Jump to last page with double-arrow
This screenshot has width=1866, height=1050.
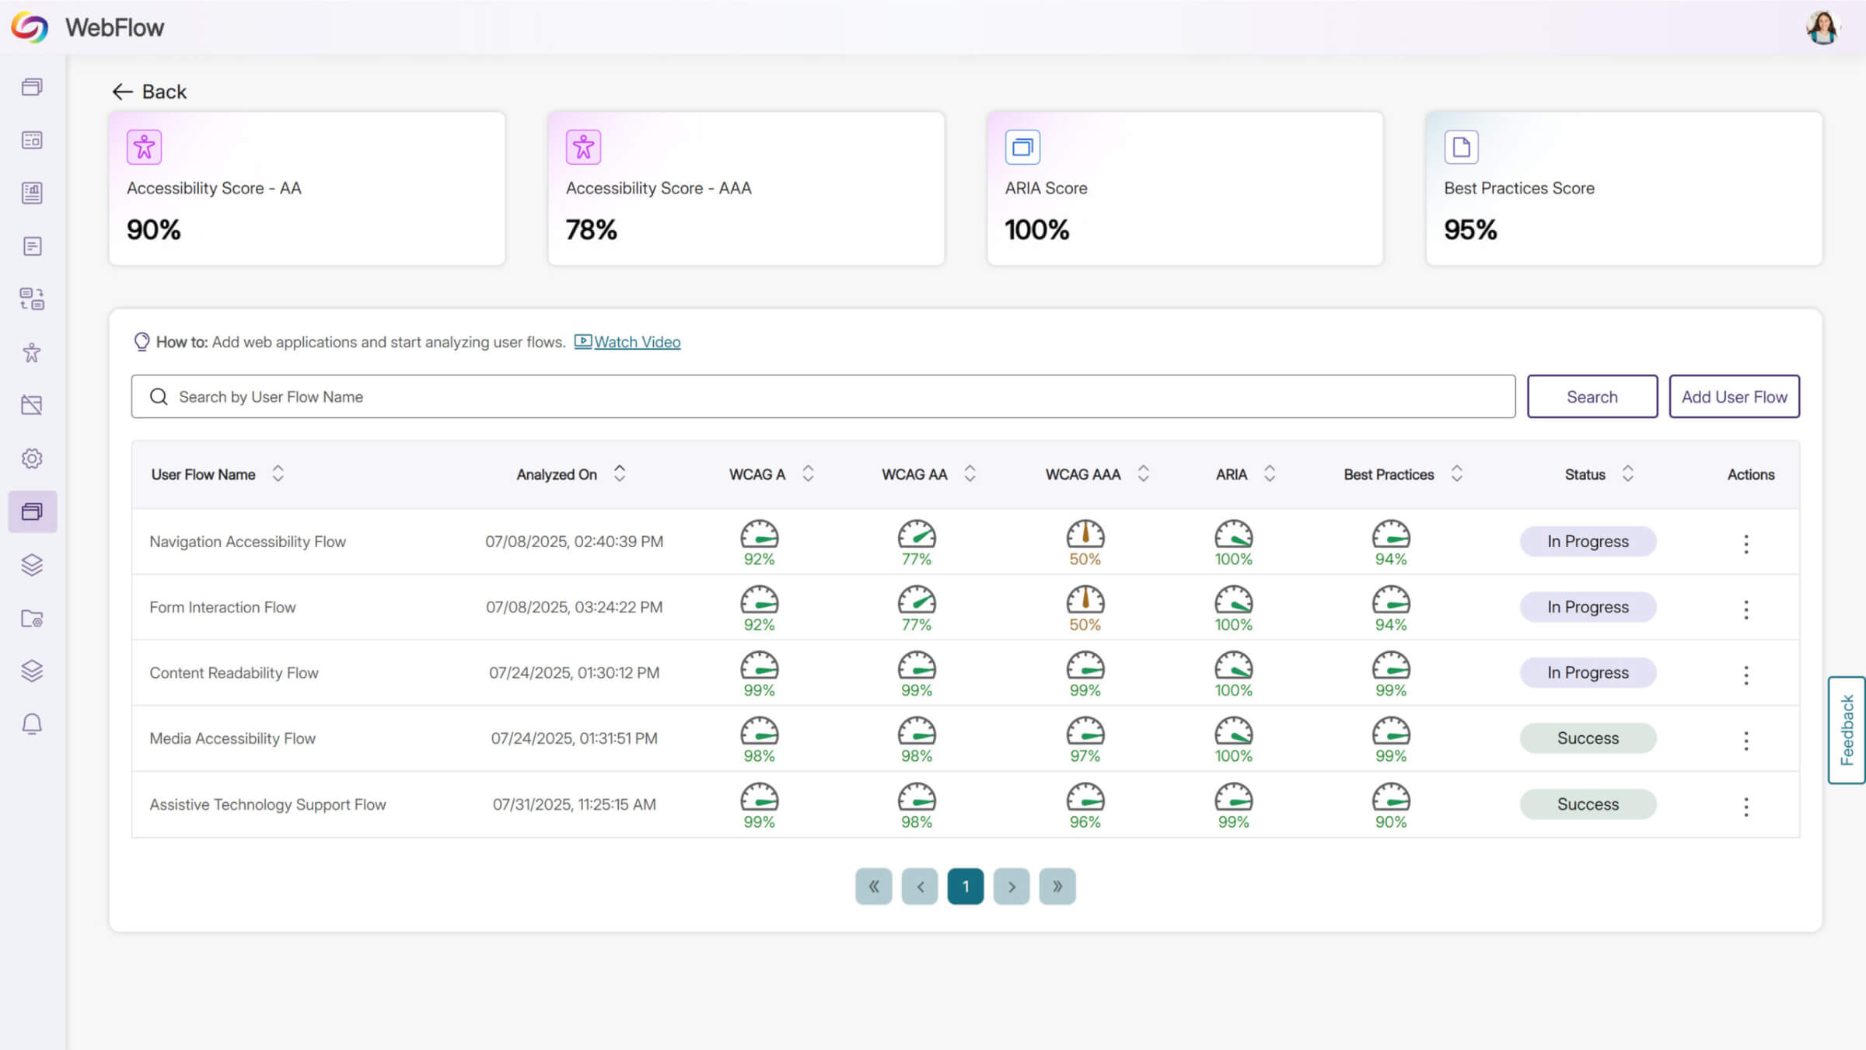[x=1057, y=887]
